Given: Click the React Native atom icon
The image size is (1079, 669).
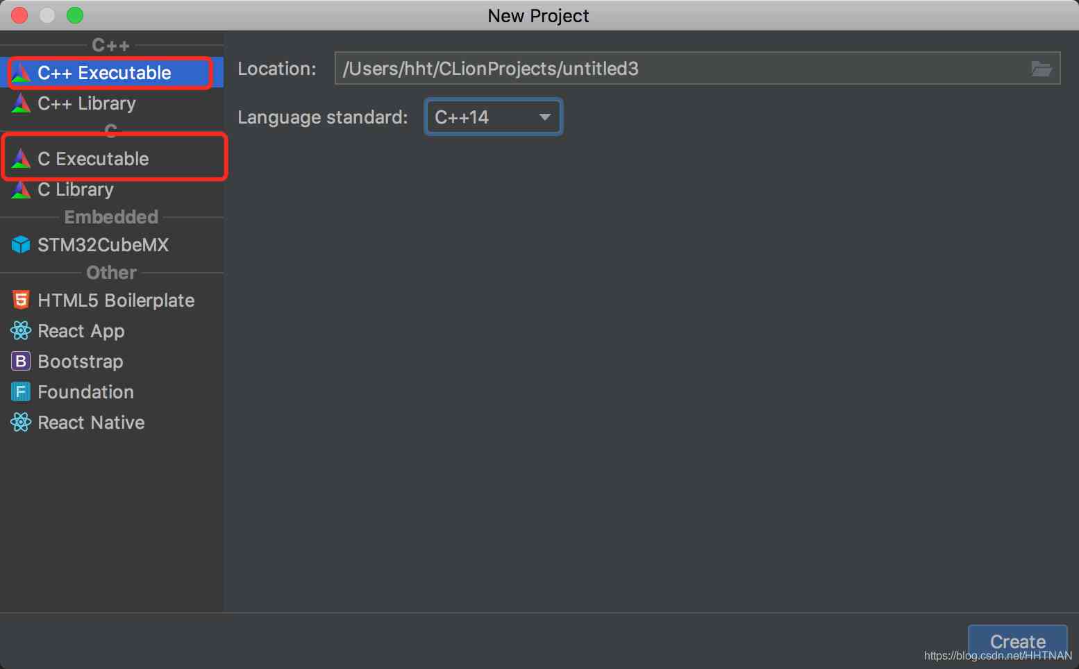Looking at the screenshot, I should pyautogui.click(x=22, y=423).
